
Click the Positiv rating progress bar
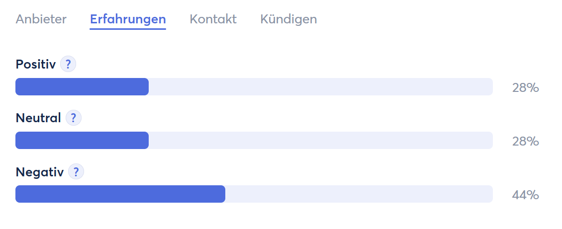coord(254,86)
